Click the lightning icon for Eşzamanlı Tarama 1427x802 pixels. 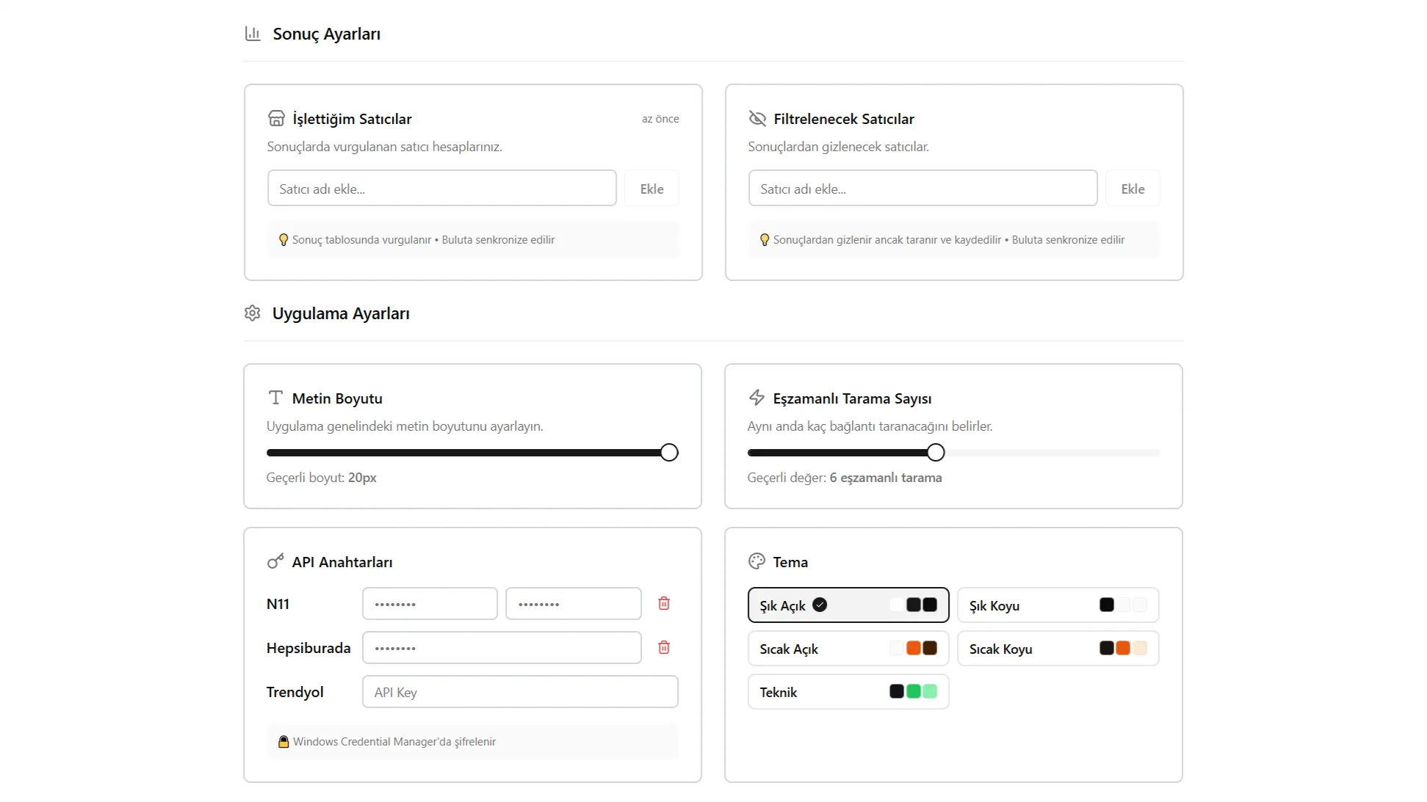[756, 398]
